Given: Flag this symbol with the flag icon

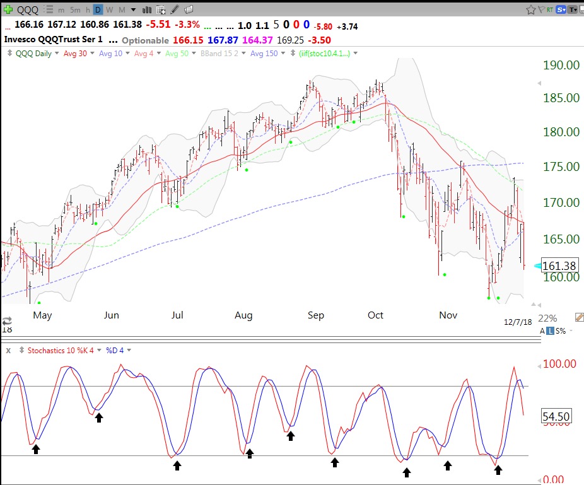Looking at the screenshot, I should pos(542,9).
